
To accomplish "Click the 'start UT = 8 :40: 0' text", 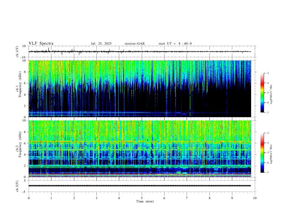I will pos(175,44).
